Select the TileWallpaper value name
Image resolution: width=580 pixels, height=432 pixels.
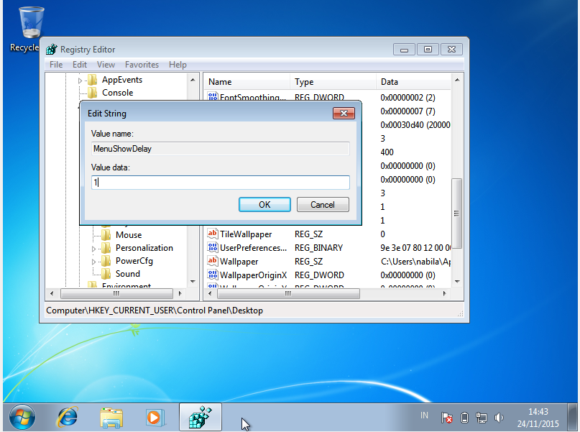point(246,234)
